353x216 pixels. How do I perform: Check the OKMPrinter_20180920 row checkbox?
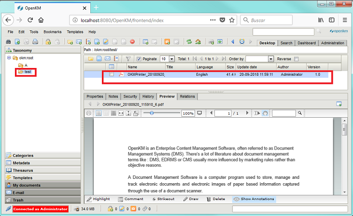pos(112,74)
